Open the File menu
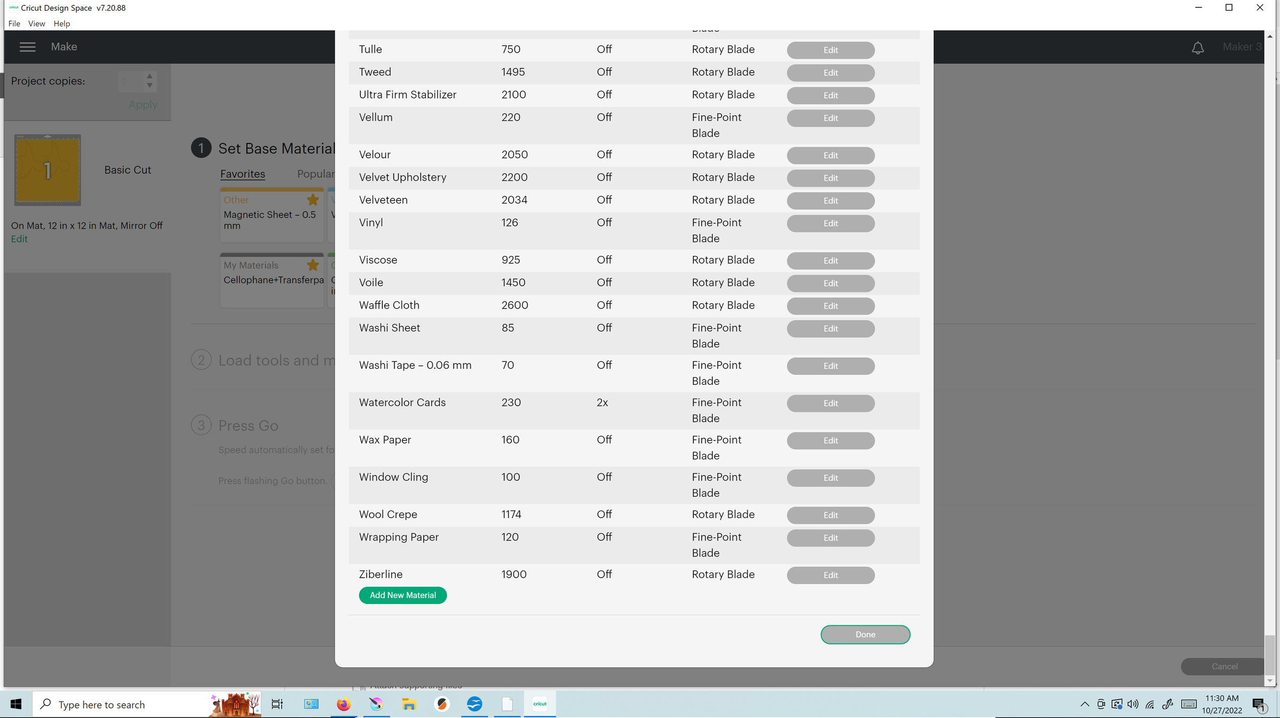This screenshot has height=718, width=1280. tap(14, 23)
